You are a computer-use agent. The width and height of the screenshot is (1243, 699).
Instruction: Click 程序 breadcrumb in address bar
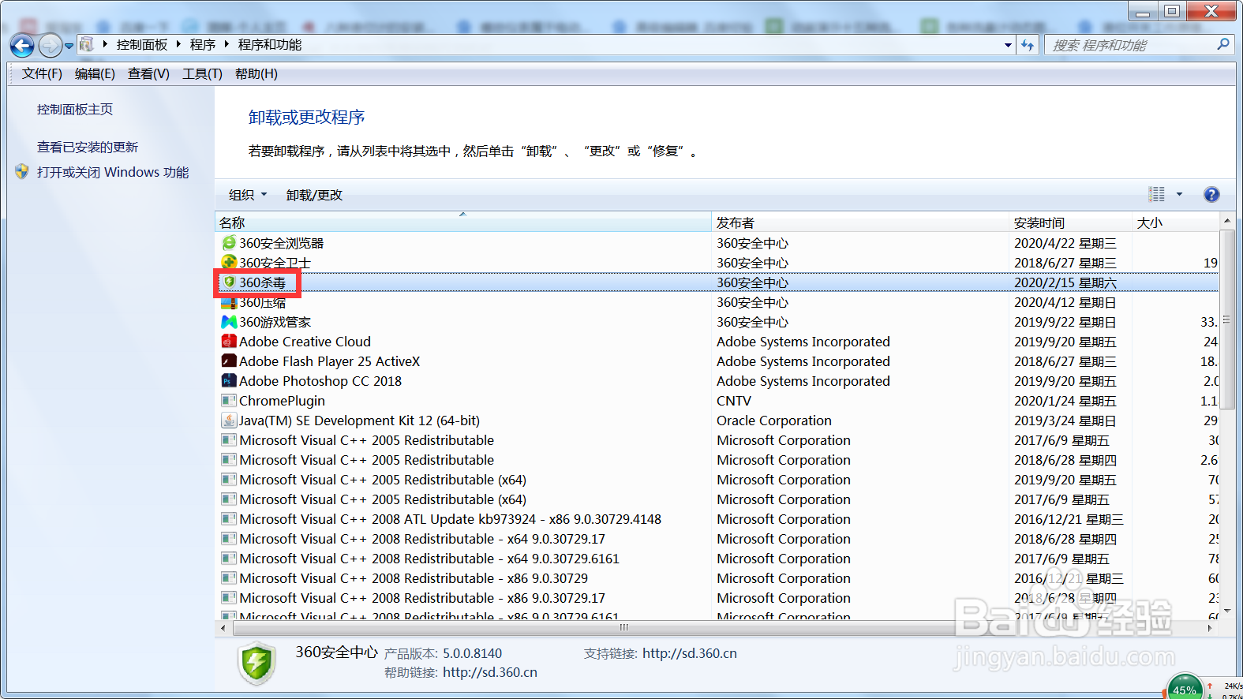[x=203, y=45]
